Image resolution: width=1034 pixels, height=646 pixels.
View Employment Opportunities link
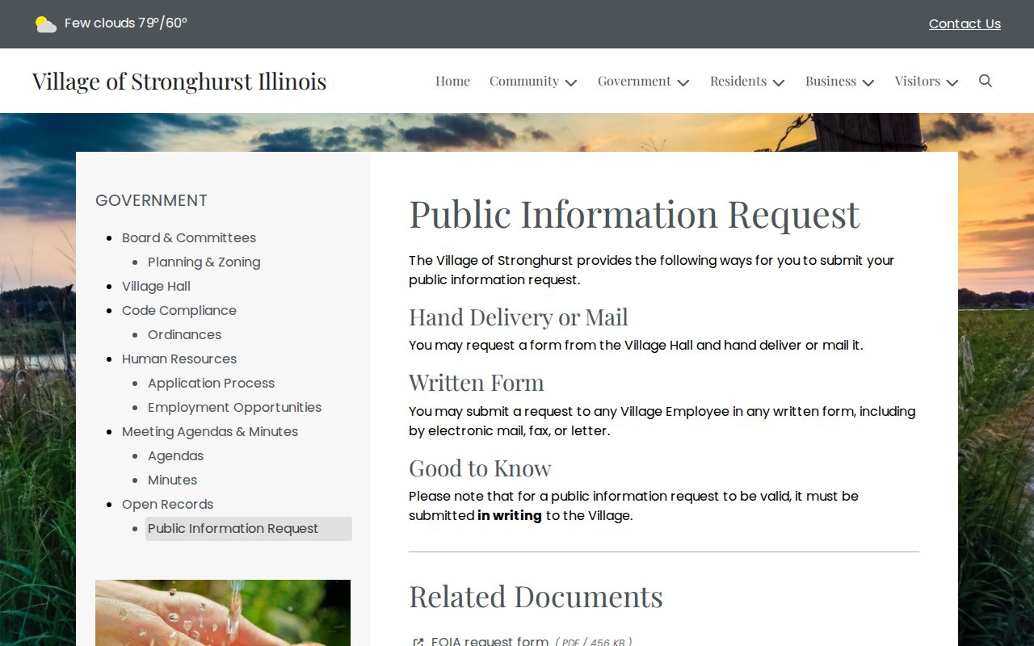(234, 407)
